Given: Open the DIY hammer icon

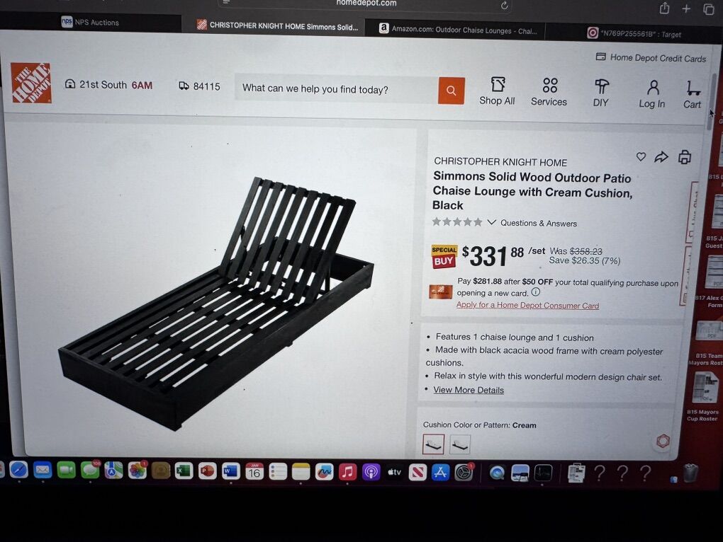Looking at the screenshot, I should (601, 93).
